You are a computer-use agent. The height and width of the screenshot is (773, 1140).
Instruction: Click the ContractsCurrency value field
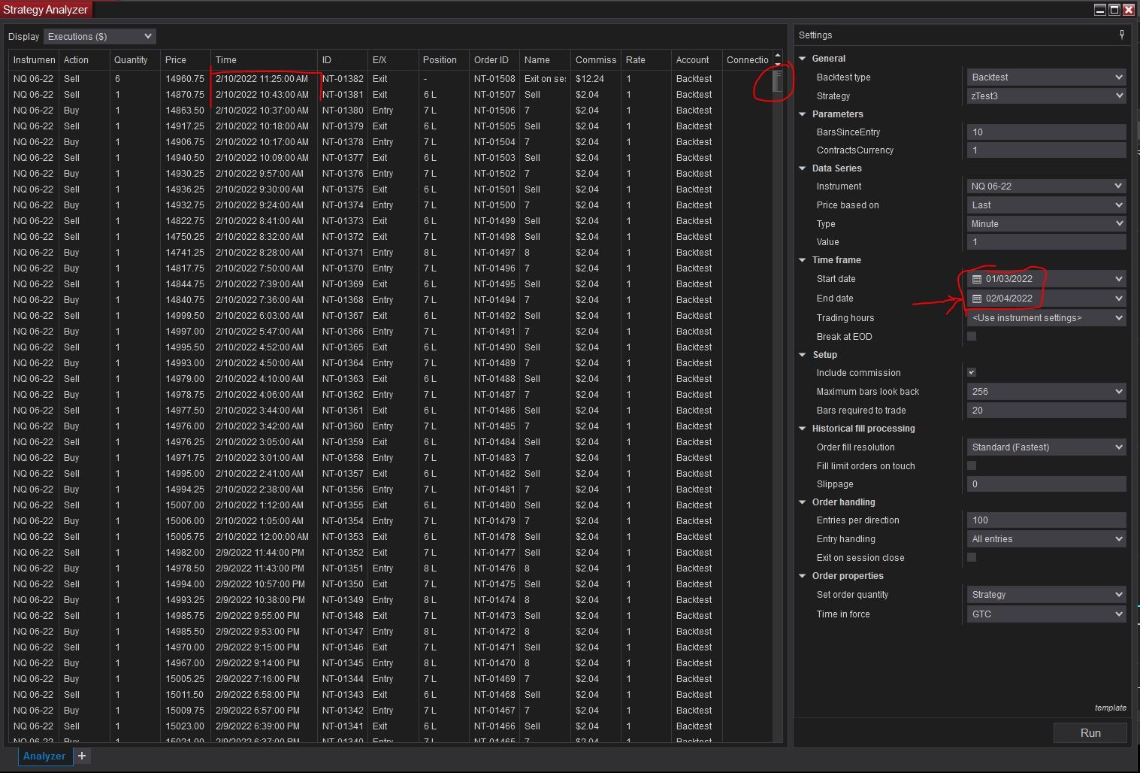pyautogui.click(x=1046, y=150)
